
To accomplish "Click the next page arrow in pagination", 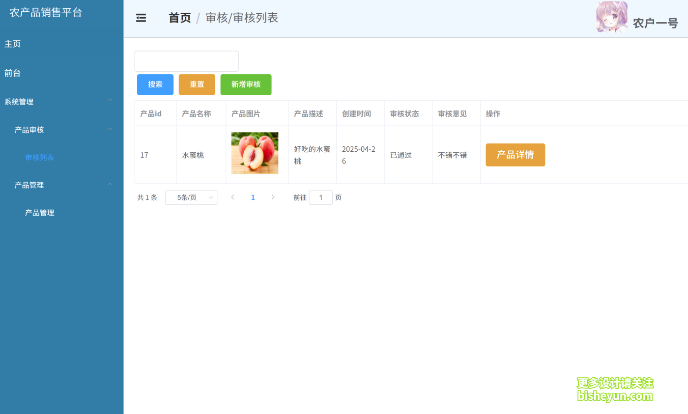I will tap(273, 197).
